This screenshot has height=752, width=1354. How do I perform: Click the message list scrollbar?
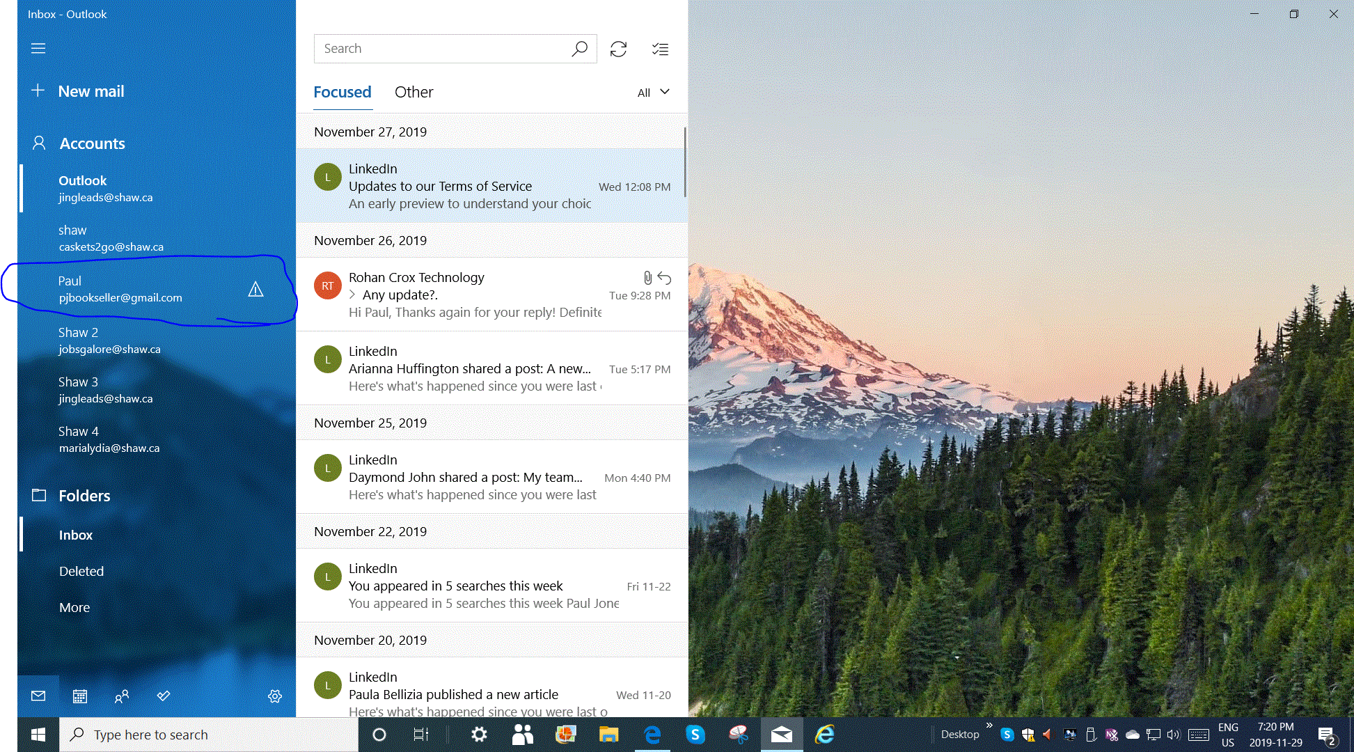tap(685, 162)
